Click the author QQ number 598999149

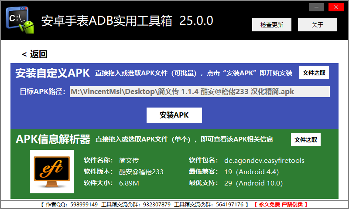tap(84, 204)
